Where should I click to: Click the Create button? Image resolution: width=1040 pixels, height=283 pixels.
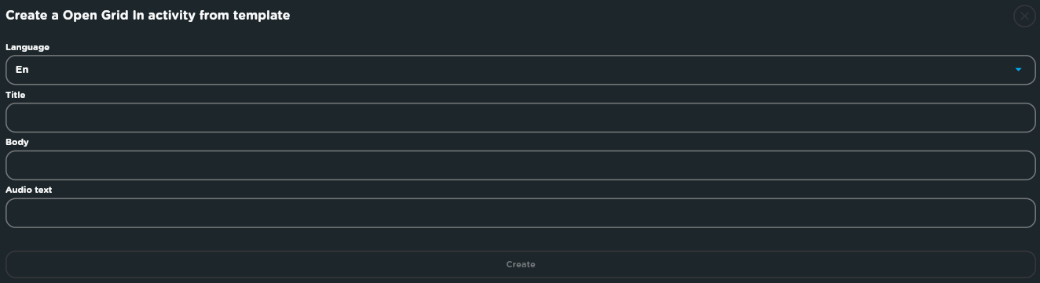(520, 264)
